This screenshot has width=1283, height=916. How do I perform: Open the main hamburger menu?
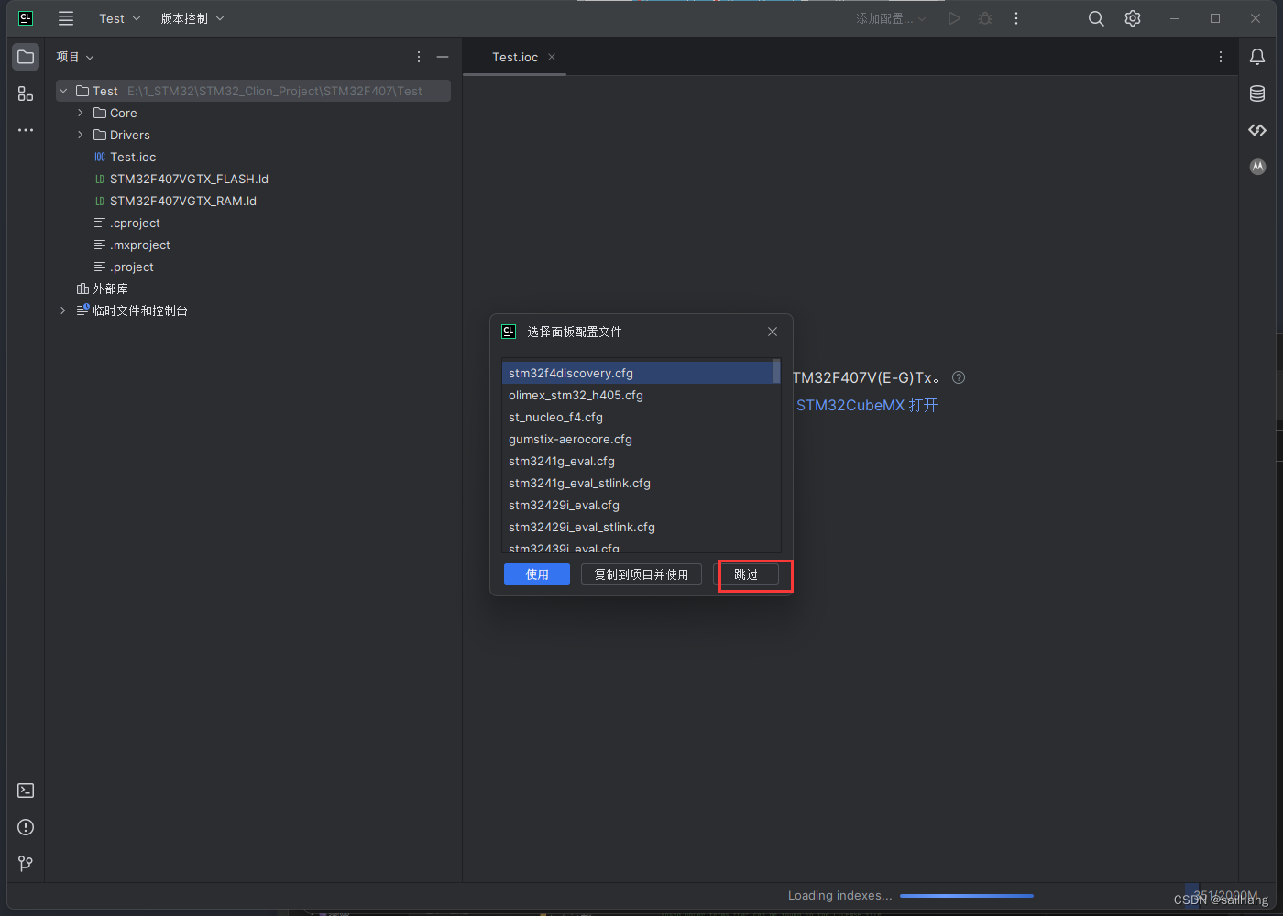(x=66, y=18)
